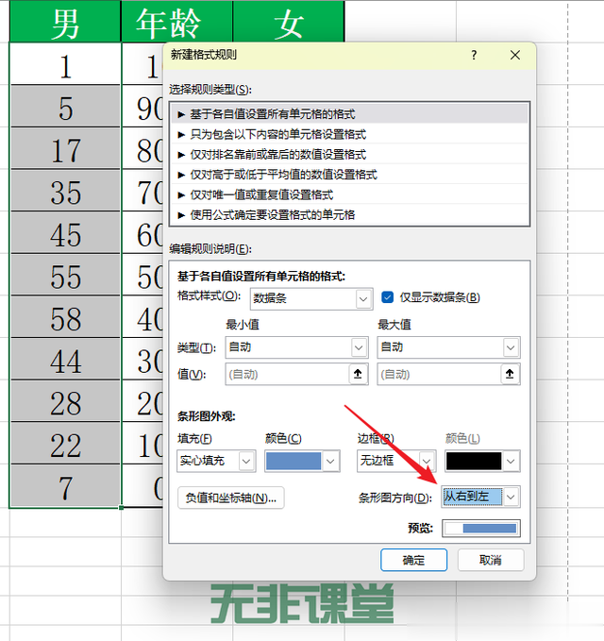Viewport: 604px width, 641px height.
Task: Select rule type 仅对排名靠前或靠后的数值设置格式
Action: (350, 154)
